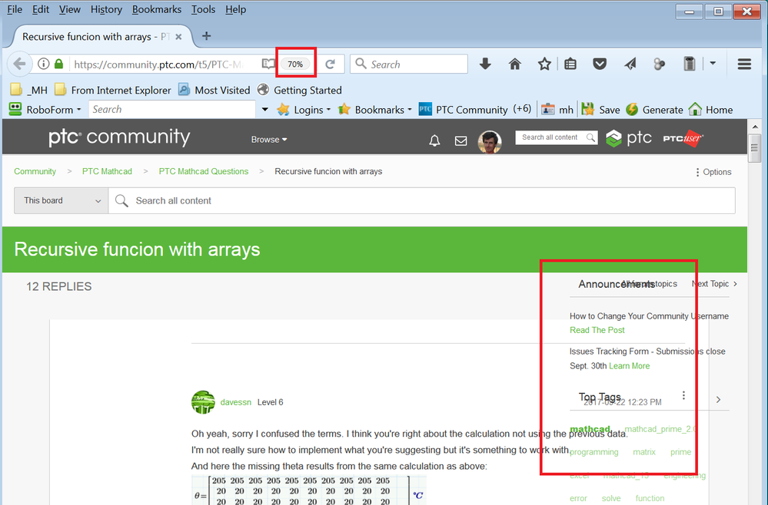This screenshot has height=505, width=768.
Task: Reload the current page
Action: pos(331,64)
